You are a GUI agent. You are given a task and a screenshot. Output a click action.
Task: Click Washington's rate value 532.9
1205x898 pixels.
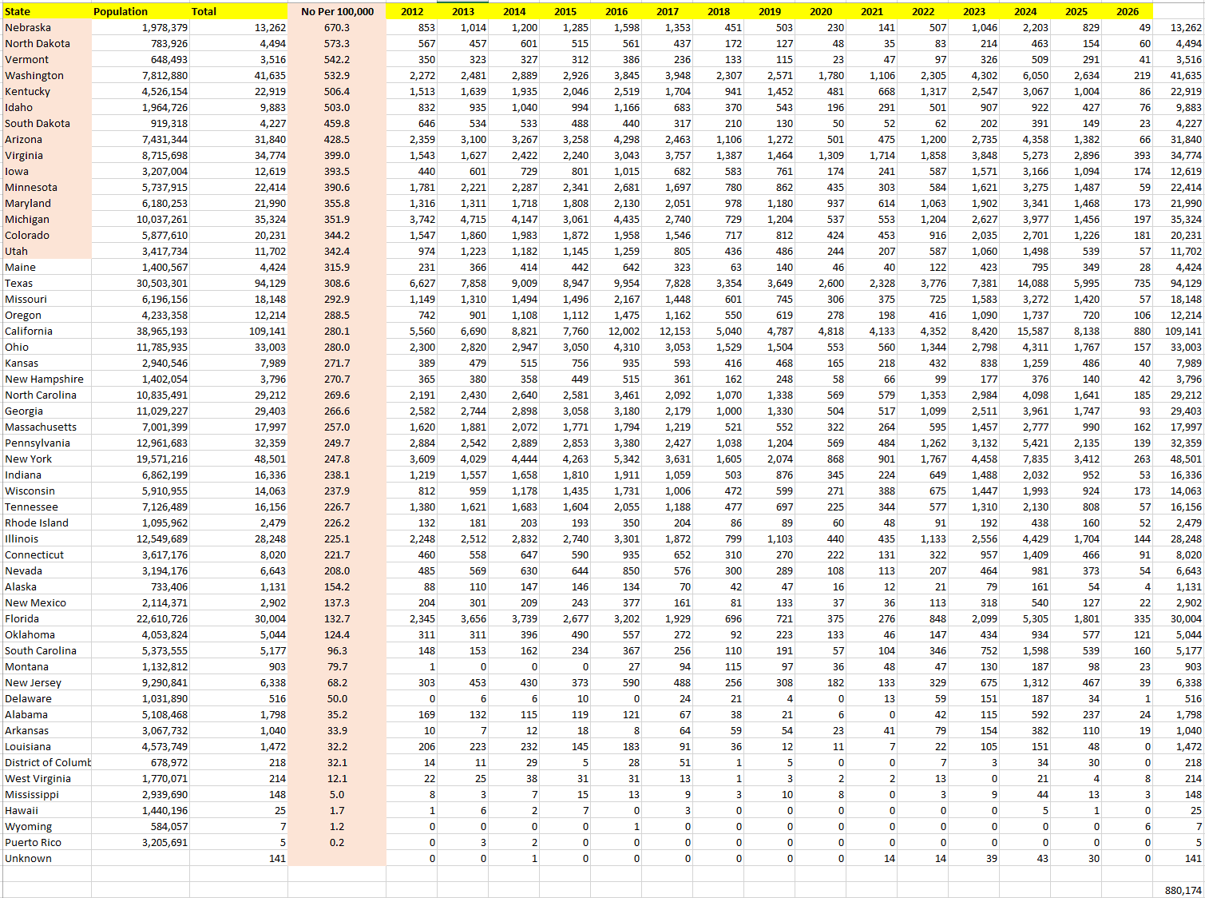pyautogui.click(x=337, y=75)
